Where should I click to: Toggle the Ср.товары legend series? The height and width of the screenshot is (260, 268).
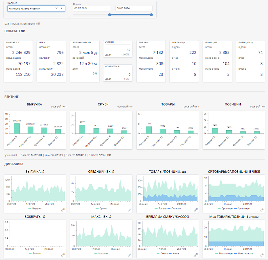point(225,209)
